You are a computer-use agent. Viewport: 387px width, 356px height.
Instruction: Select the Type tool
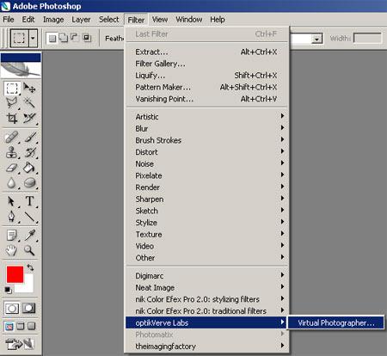click(x=29, y=201)
